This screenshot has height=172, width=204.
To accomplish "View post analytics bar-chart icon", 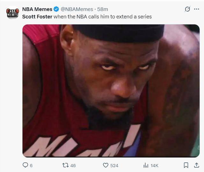I will tap(146, 165).
